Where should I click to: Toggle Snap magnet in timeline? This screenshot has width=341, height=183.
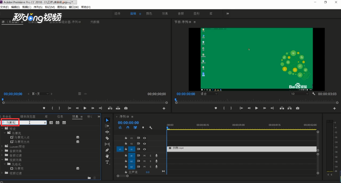[x=128, y=128]
